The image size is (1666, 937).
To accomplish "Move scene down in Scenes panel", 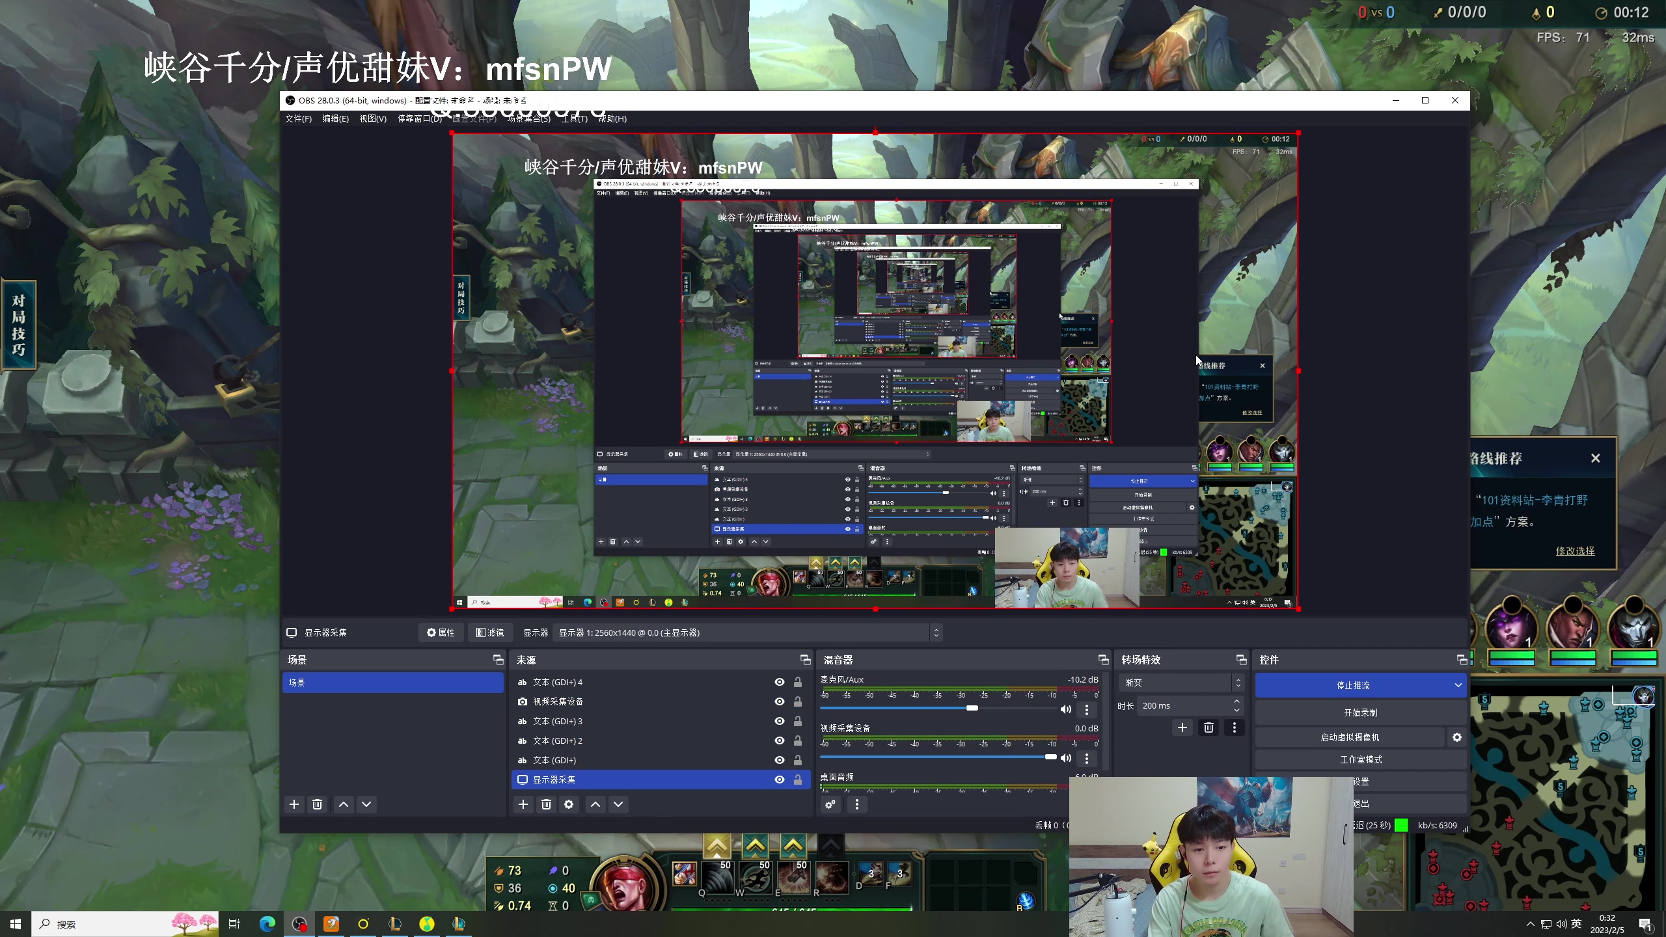I will pos(366,804).
